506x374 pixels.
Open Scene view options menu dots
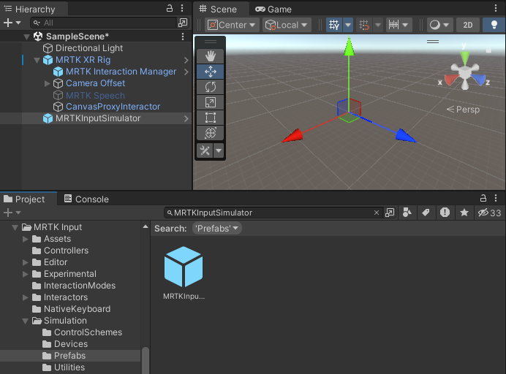(496, 8)
